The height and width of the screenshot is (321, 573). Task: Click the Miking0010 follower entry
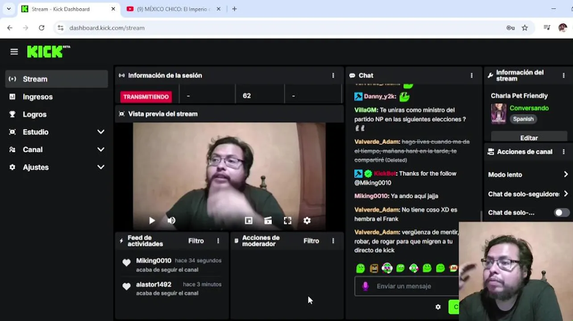point(172,265)
